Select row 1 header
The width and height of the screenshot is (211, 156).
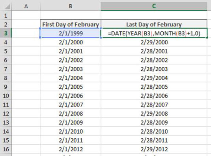6,16
